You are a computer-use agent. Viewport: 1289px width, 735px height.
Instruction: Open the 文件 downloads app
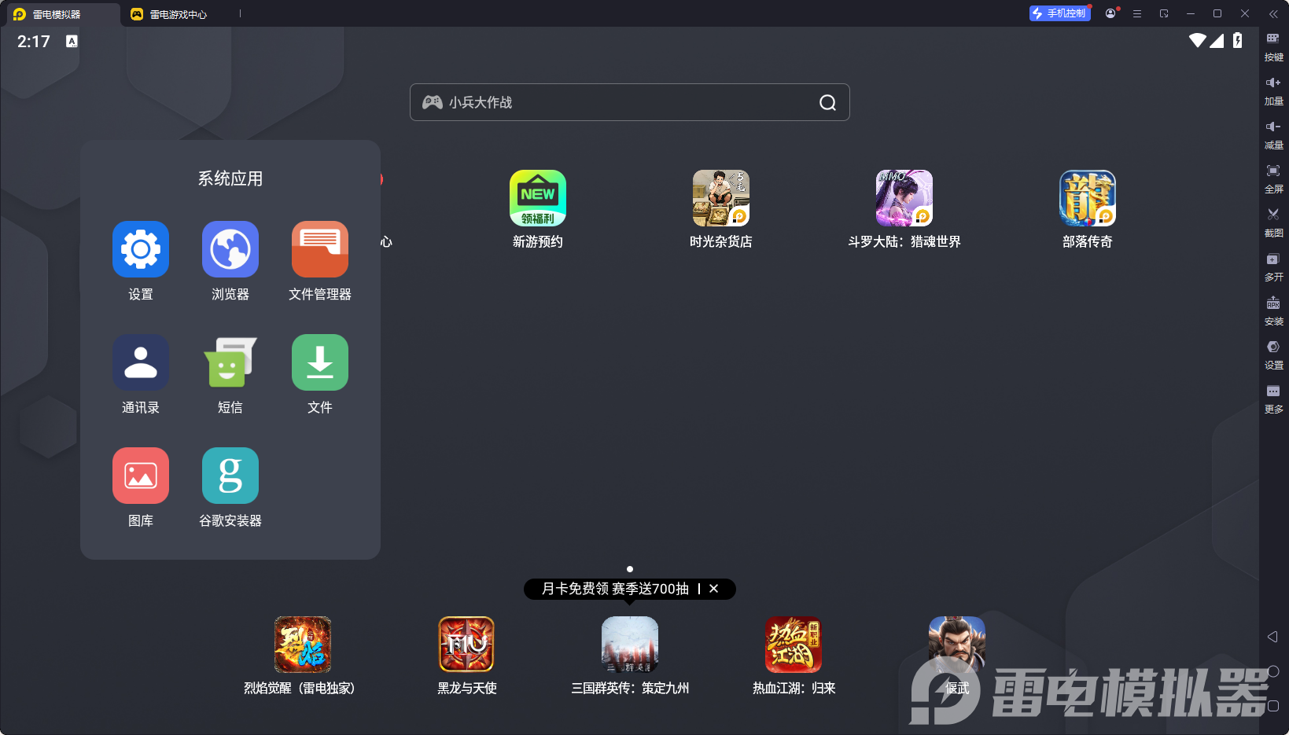(x=320, y=362)
